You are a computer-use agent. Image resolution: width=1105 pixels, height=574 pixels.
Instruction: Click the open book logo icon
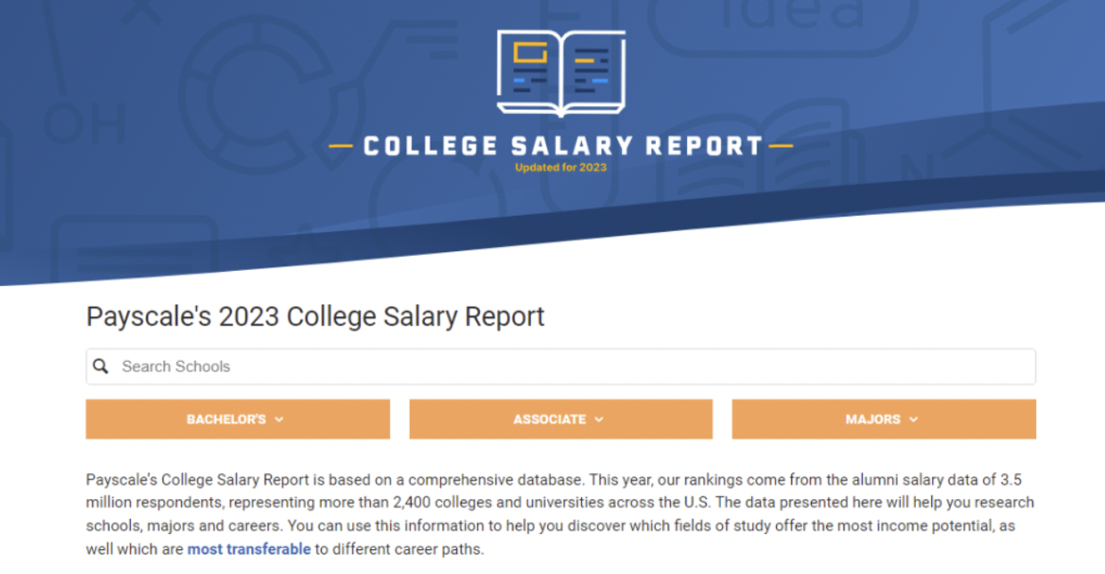coord(561,73)
